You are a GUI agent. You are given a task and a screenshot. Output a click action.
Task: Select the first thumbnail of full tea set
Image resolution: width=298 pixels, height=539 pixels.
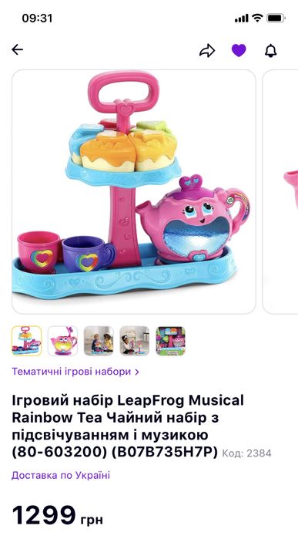[26, 341]
